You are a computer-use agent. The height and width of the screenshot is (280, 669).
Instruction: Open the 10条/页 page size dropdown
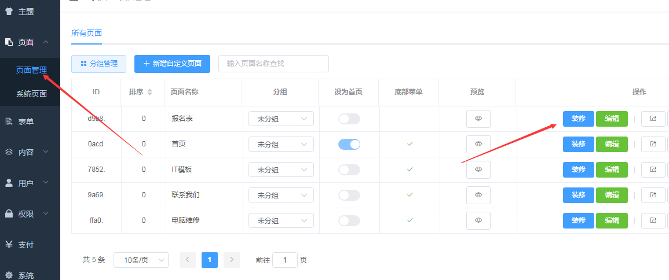point(141,260)
